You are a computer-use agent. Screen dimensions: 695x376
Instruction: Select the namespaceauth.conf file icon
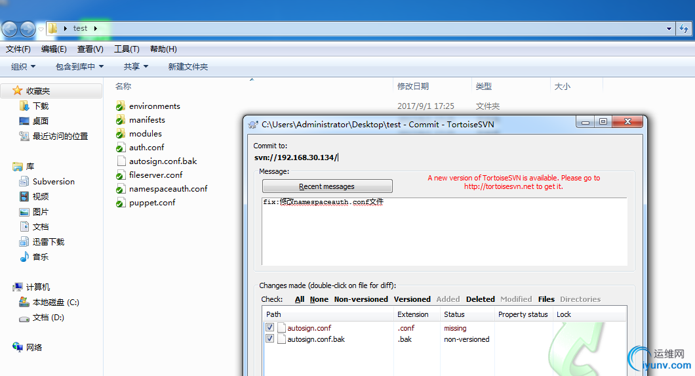(120, 189)
